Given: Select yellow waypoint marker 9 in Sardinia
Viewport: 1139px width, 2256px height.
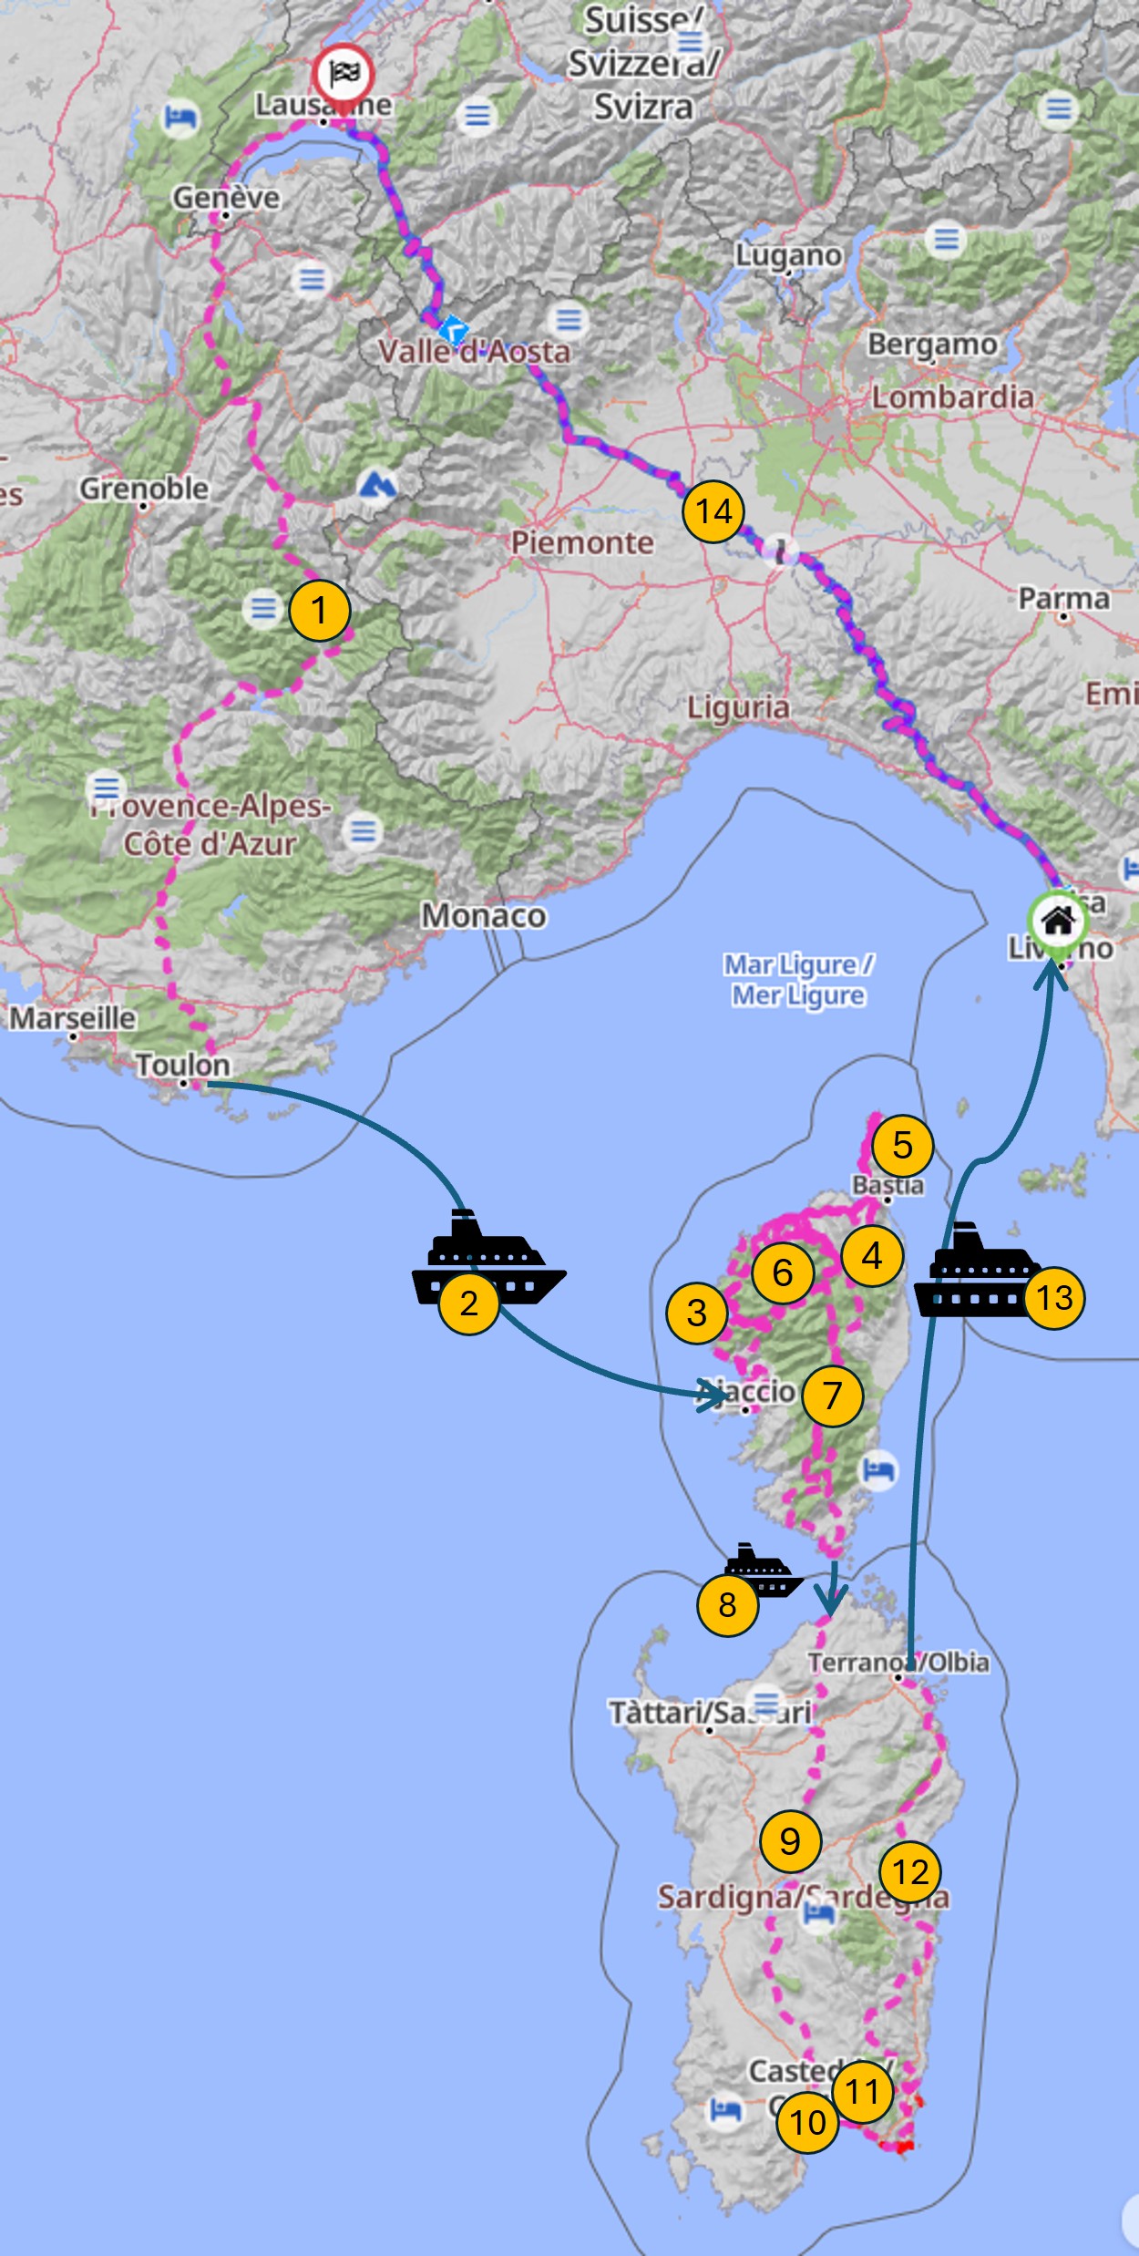Looking at the screenshot, I should pos(790,1841).
